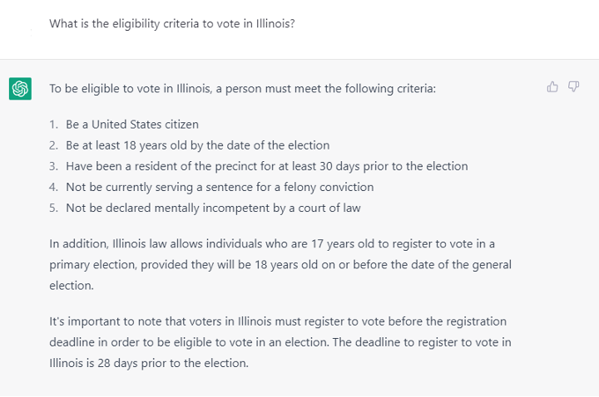Click the line starting "deadline in order to be eligible"

280,341
